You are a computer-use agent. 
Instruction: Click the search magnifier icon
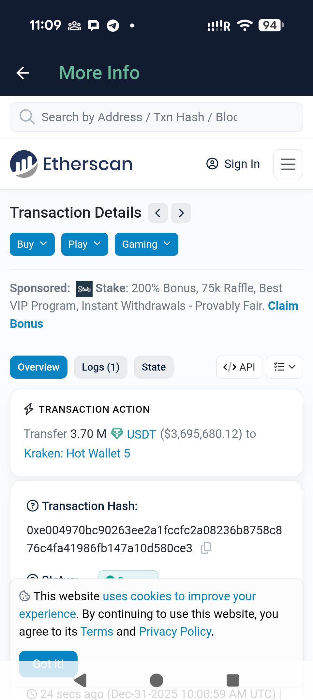point(27,117)
